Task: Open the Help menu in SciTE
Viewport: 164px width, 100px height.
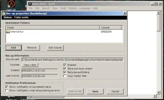Action: point(95,8)
